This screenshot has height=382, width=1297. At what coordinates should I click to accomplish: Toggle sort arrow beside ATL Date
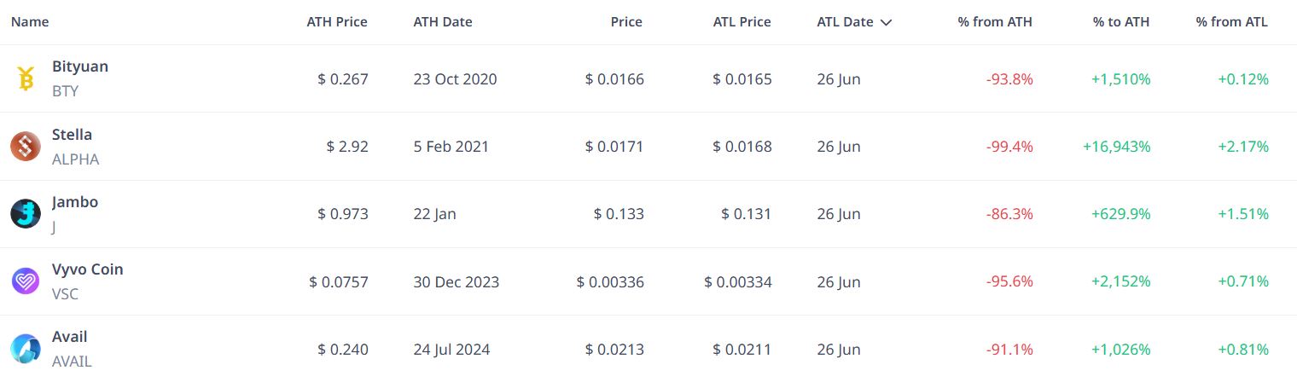coord(886,23)
